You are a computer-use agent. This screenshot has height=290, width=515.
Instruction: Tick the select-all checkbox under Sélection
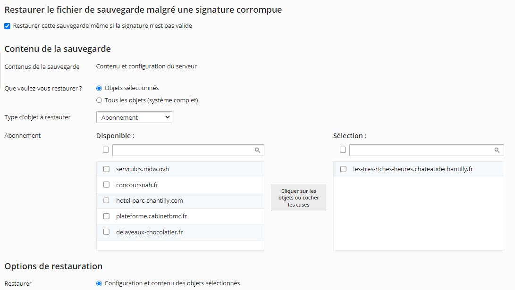343,150
